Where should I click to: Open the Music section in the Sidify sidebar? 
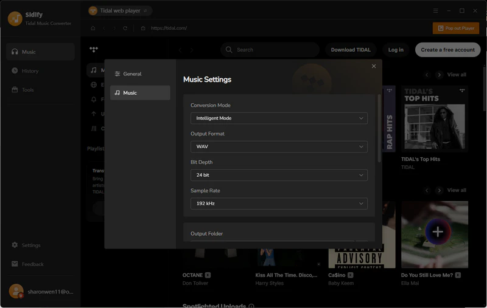40,52
